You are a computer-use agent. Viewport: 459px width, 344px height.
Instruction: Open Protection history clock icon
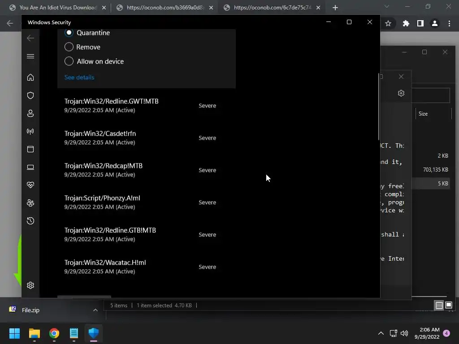click(30, 221)
